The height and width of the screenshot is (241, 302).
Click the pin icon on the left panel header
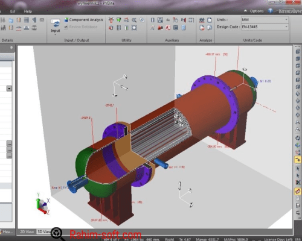11,48
